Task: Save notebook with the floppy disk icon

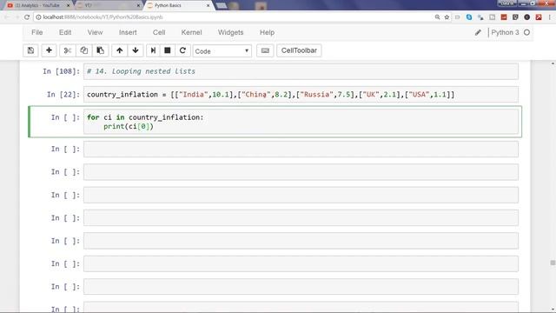Action: point(31,50)
